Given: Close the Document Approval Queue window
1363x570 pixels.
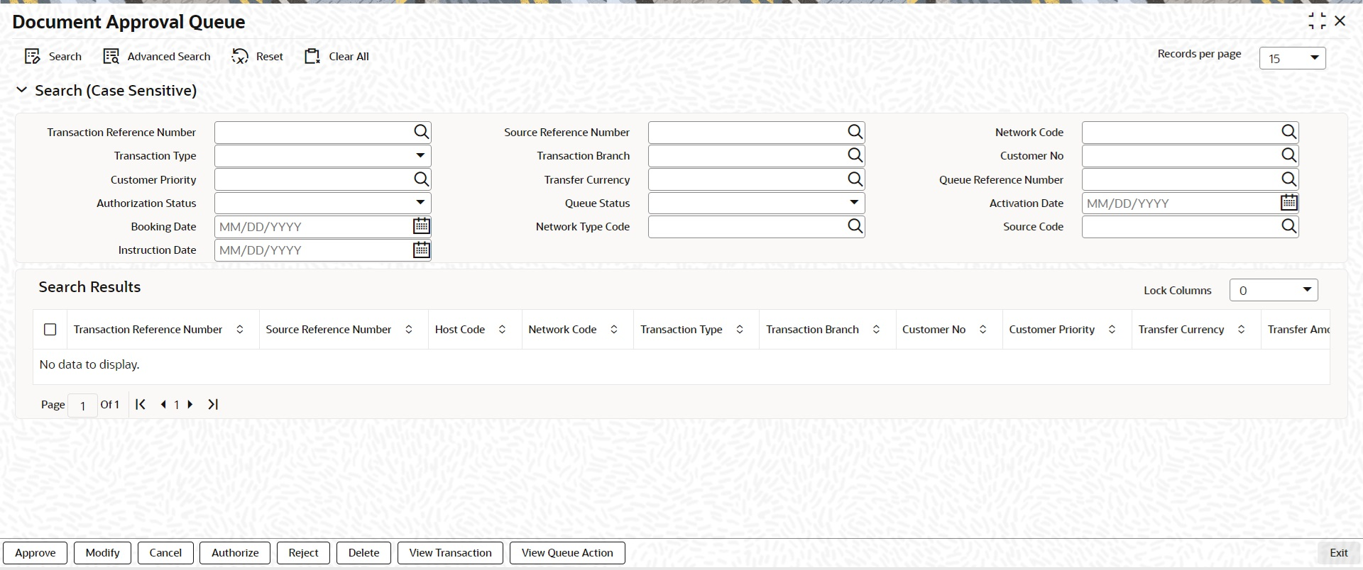Looking at the screenshot, I should tap(1340, 21).
